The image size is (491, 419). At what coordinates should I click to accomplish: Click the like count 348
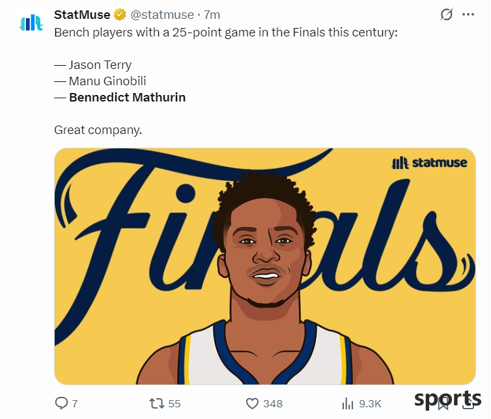pyautogui.click(x=273, y=403)
